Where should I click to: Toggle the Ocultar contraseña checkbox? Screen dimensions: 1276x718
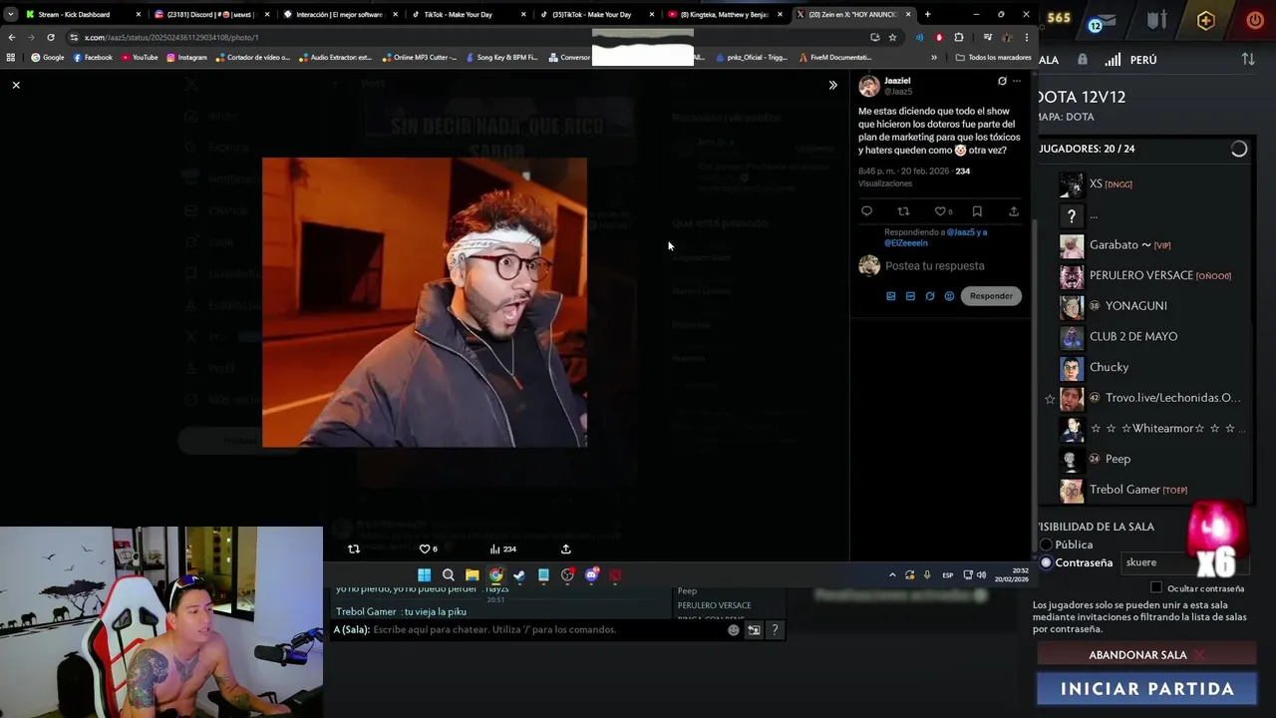(1156, 587)
